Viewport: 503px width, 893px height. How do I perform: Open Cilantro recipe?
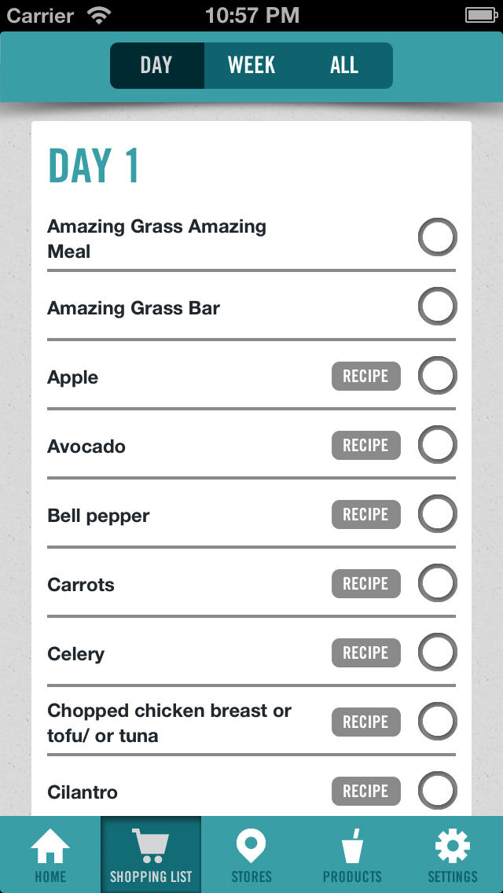[x=365, y=792]
